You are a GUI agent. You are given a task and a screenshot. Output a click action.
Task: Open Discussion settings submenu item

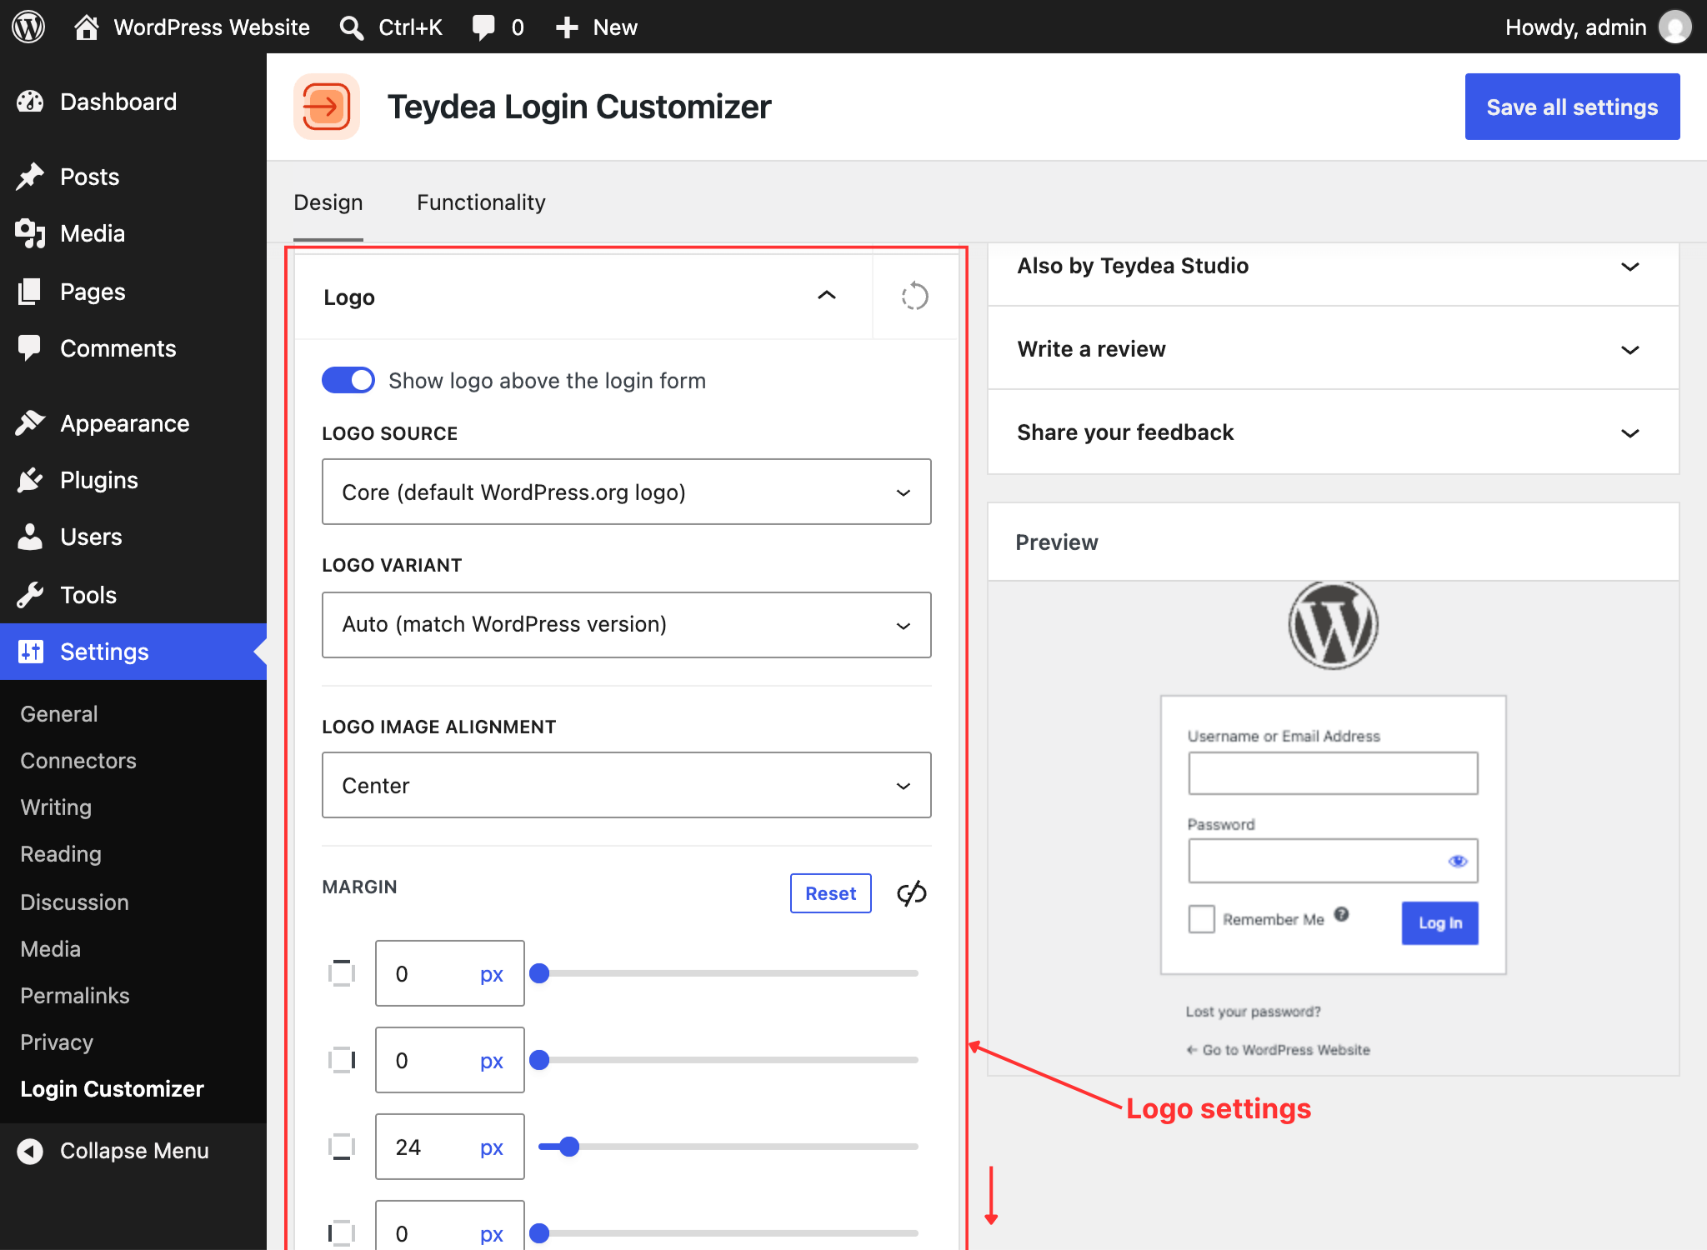coord(75,902)
